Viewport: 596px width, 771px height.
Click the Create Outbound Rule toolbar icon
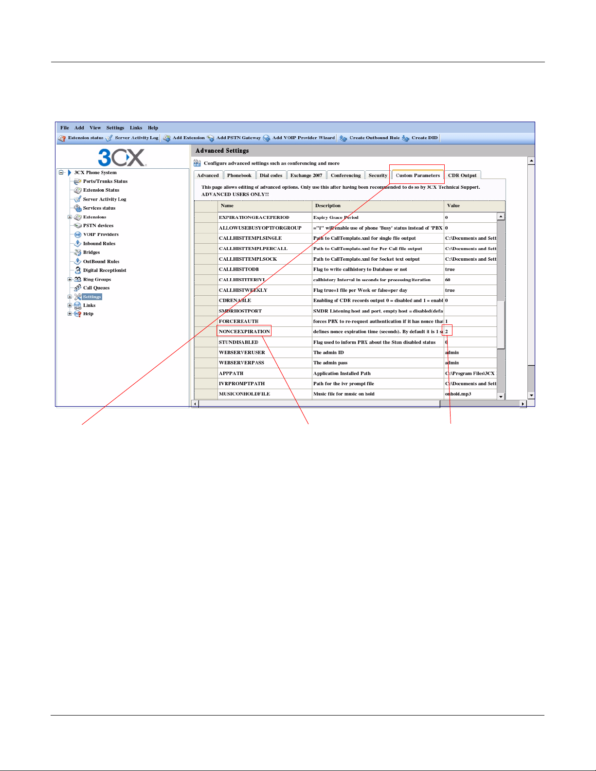(343, 138)
